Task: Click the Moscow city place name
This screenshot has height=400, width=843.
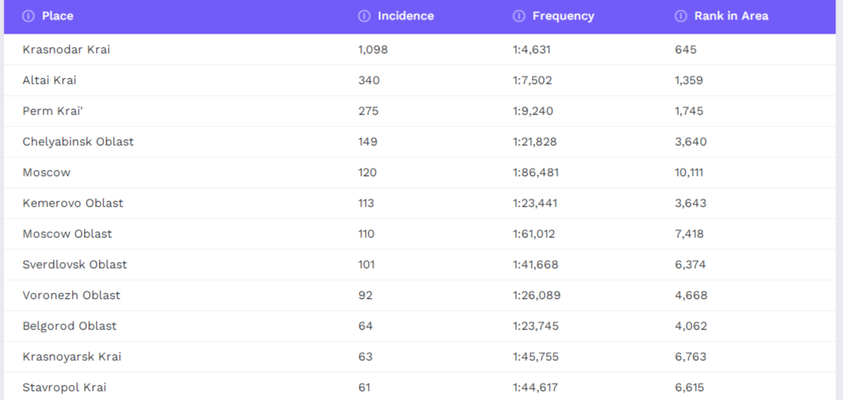Action: pyautogui.click(x=46, y=172)
